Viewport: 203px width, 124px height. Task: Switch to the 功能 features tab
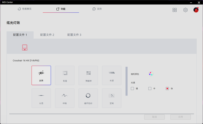pos(61,9)
